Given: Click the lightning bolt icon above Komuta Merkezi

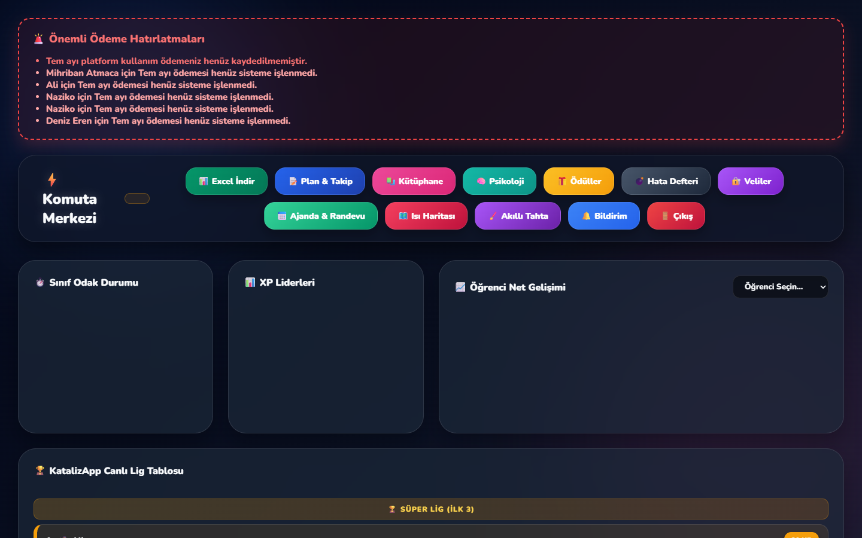Looking at the screenshot, I should tap(52, 179).
